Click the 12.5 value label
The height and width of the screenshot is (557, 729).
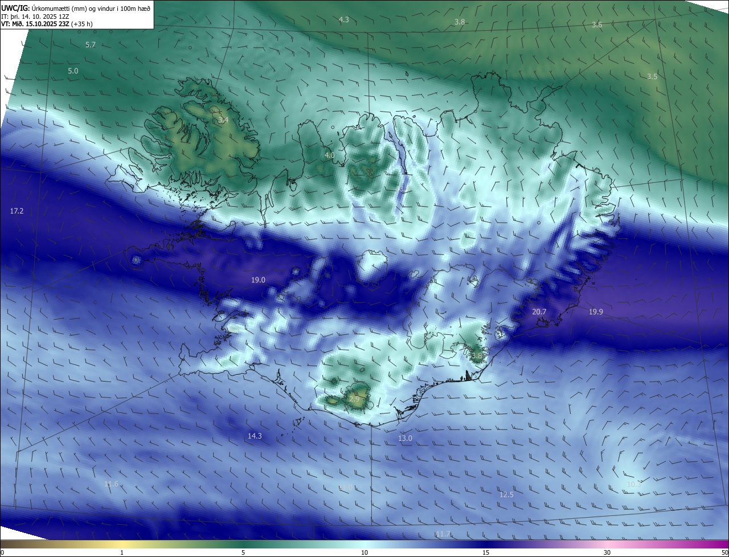point(506,495)
